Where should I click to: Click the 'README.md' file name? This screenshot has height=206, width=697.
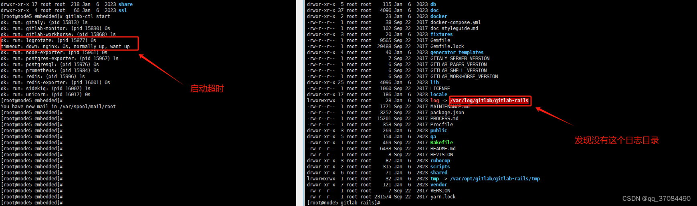click(443, 149)
